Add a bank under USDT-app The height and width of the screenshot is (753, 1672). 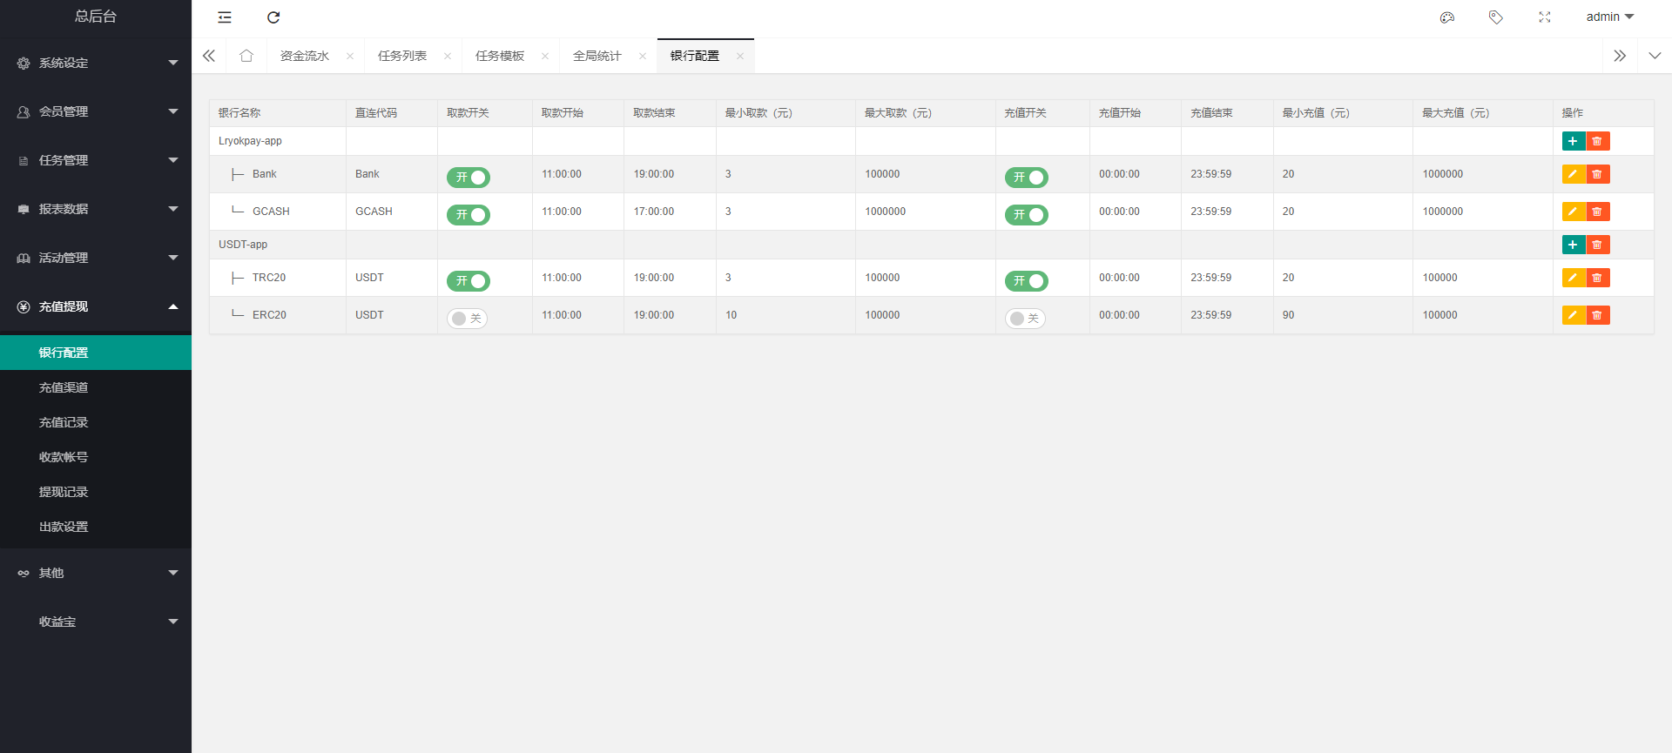tap(1573, 245)
